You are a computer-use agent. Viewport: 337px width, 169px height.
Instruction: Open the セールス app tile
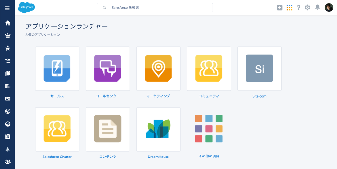click(x=57, y=69)
